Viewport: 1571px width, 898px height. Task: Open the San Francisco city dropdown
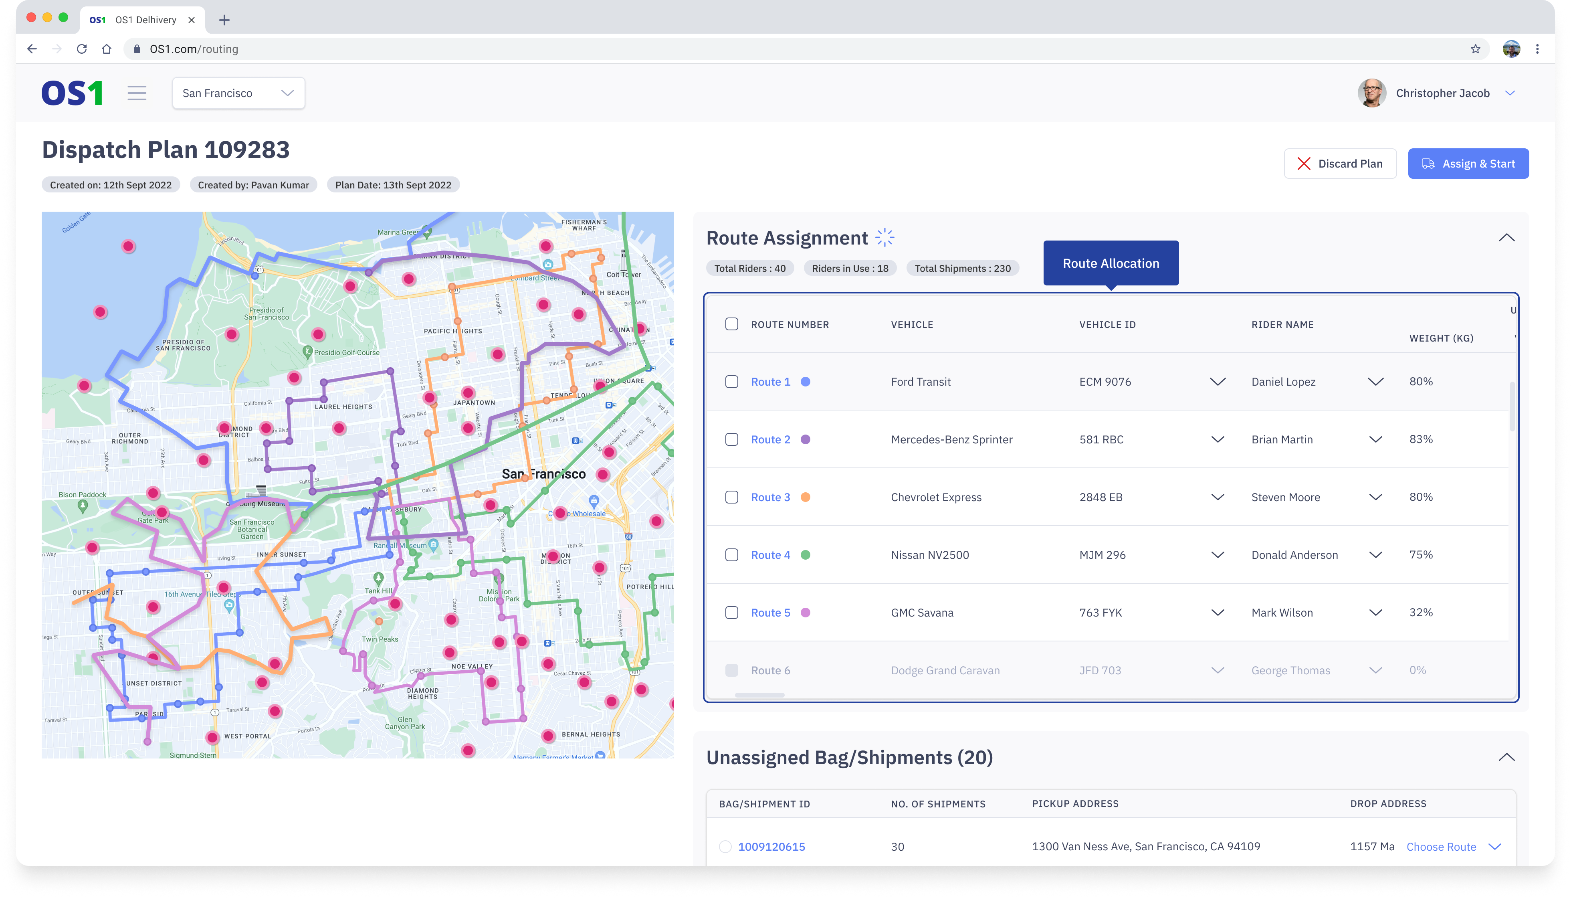tap(238, 93)
